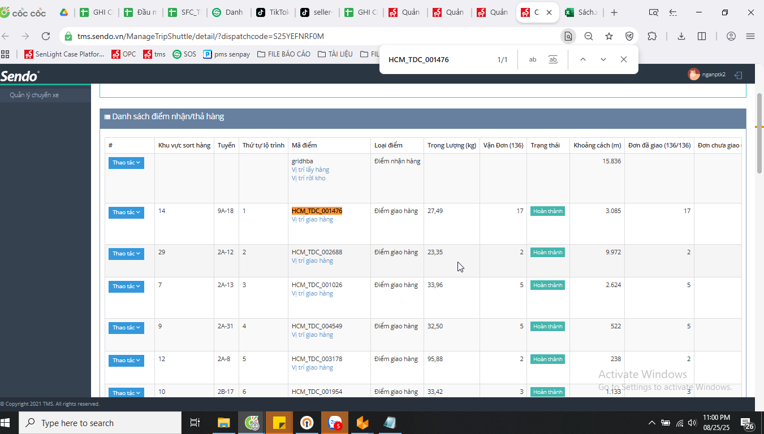Switch to the seller- TikTok tab
Screen dimensions: 764x434
317,12
